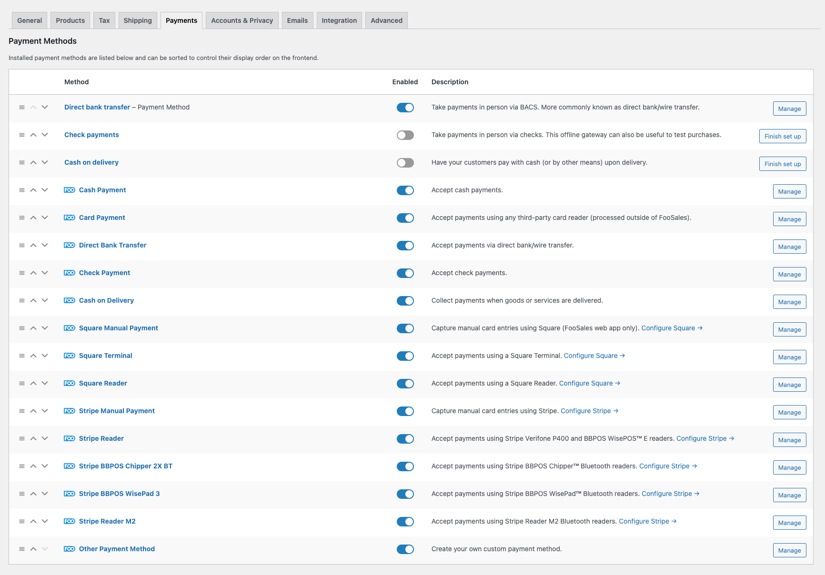Disable Square Terminal payment toggle
The image size is (825, 575).
coord(405,356)
